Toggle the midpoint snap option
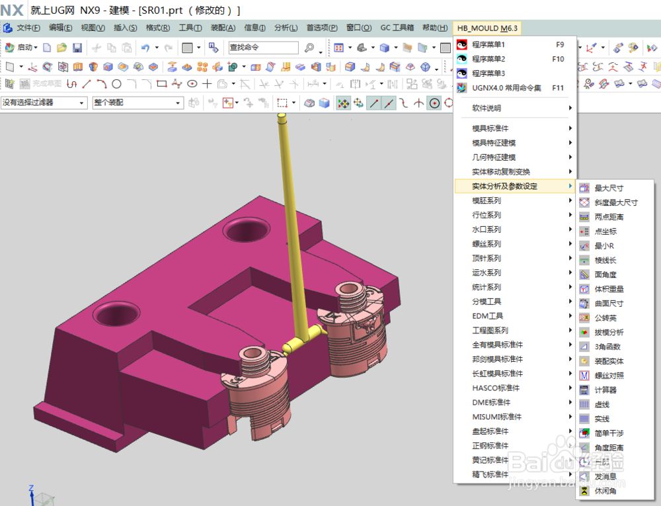The image size is (661, 506). click(x=389, y=103)
